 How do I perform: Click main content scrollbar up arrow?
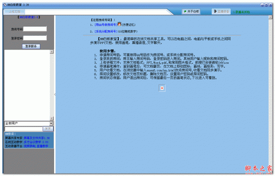270,17
